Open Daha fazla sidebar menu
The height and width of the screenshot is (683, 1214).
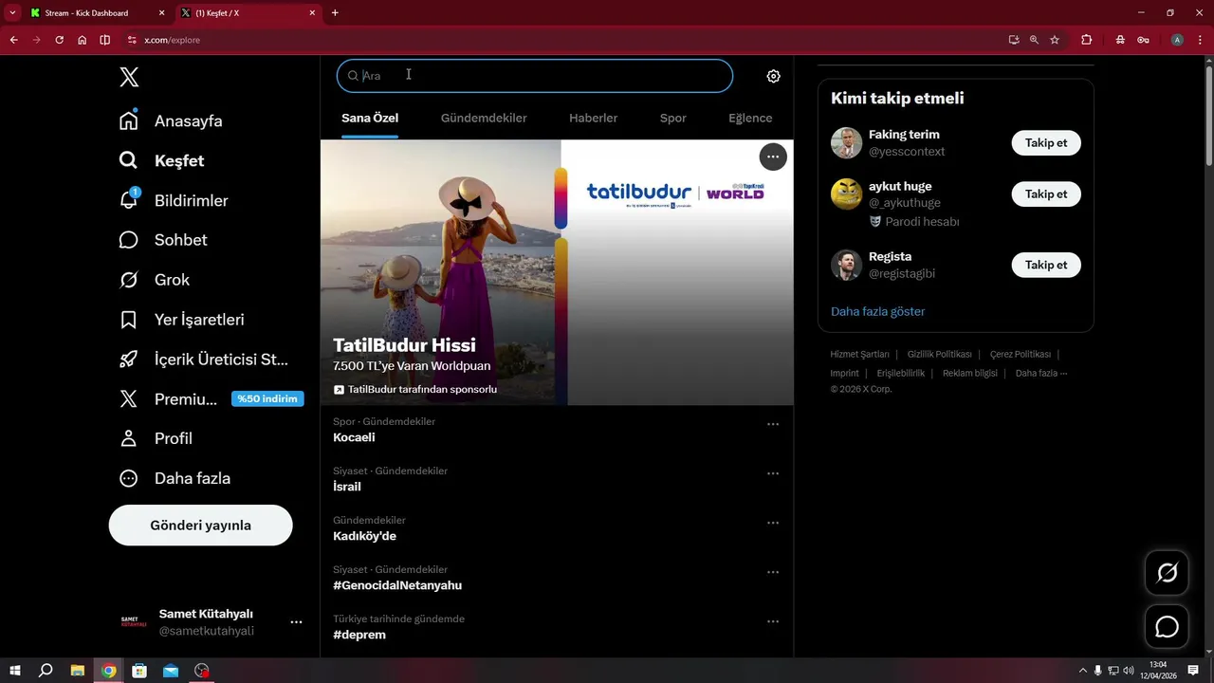click(175, 478)
